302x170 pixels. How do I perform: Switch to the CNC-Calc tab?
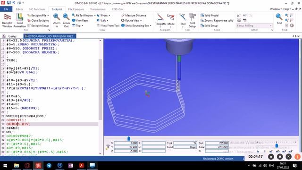pyautogui.click(x=117, y=9)
